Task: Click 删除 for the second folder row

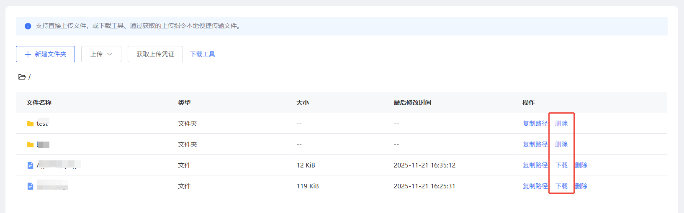Action: point(561,145)
